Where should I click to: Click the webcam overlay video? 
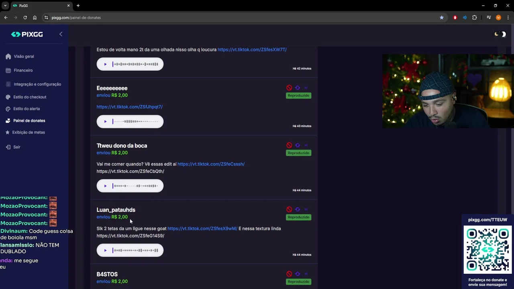pyautogui.click(x=448, y=91)
